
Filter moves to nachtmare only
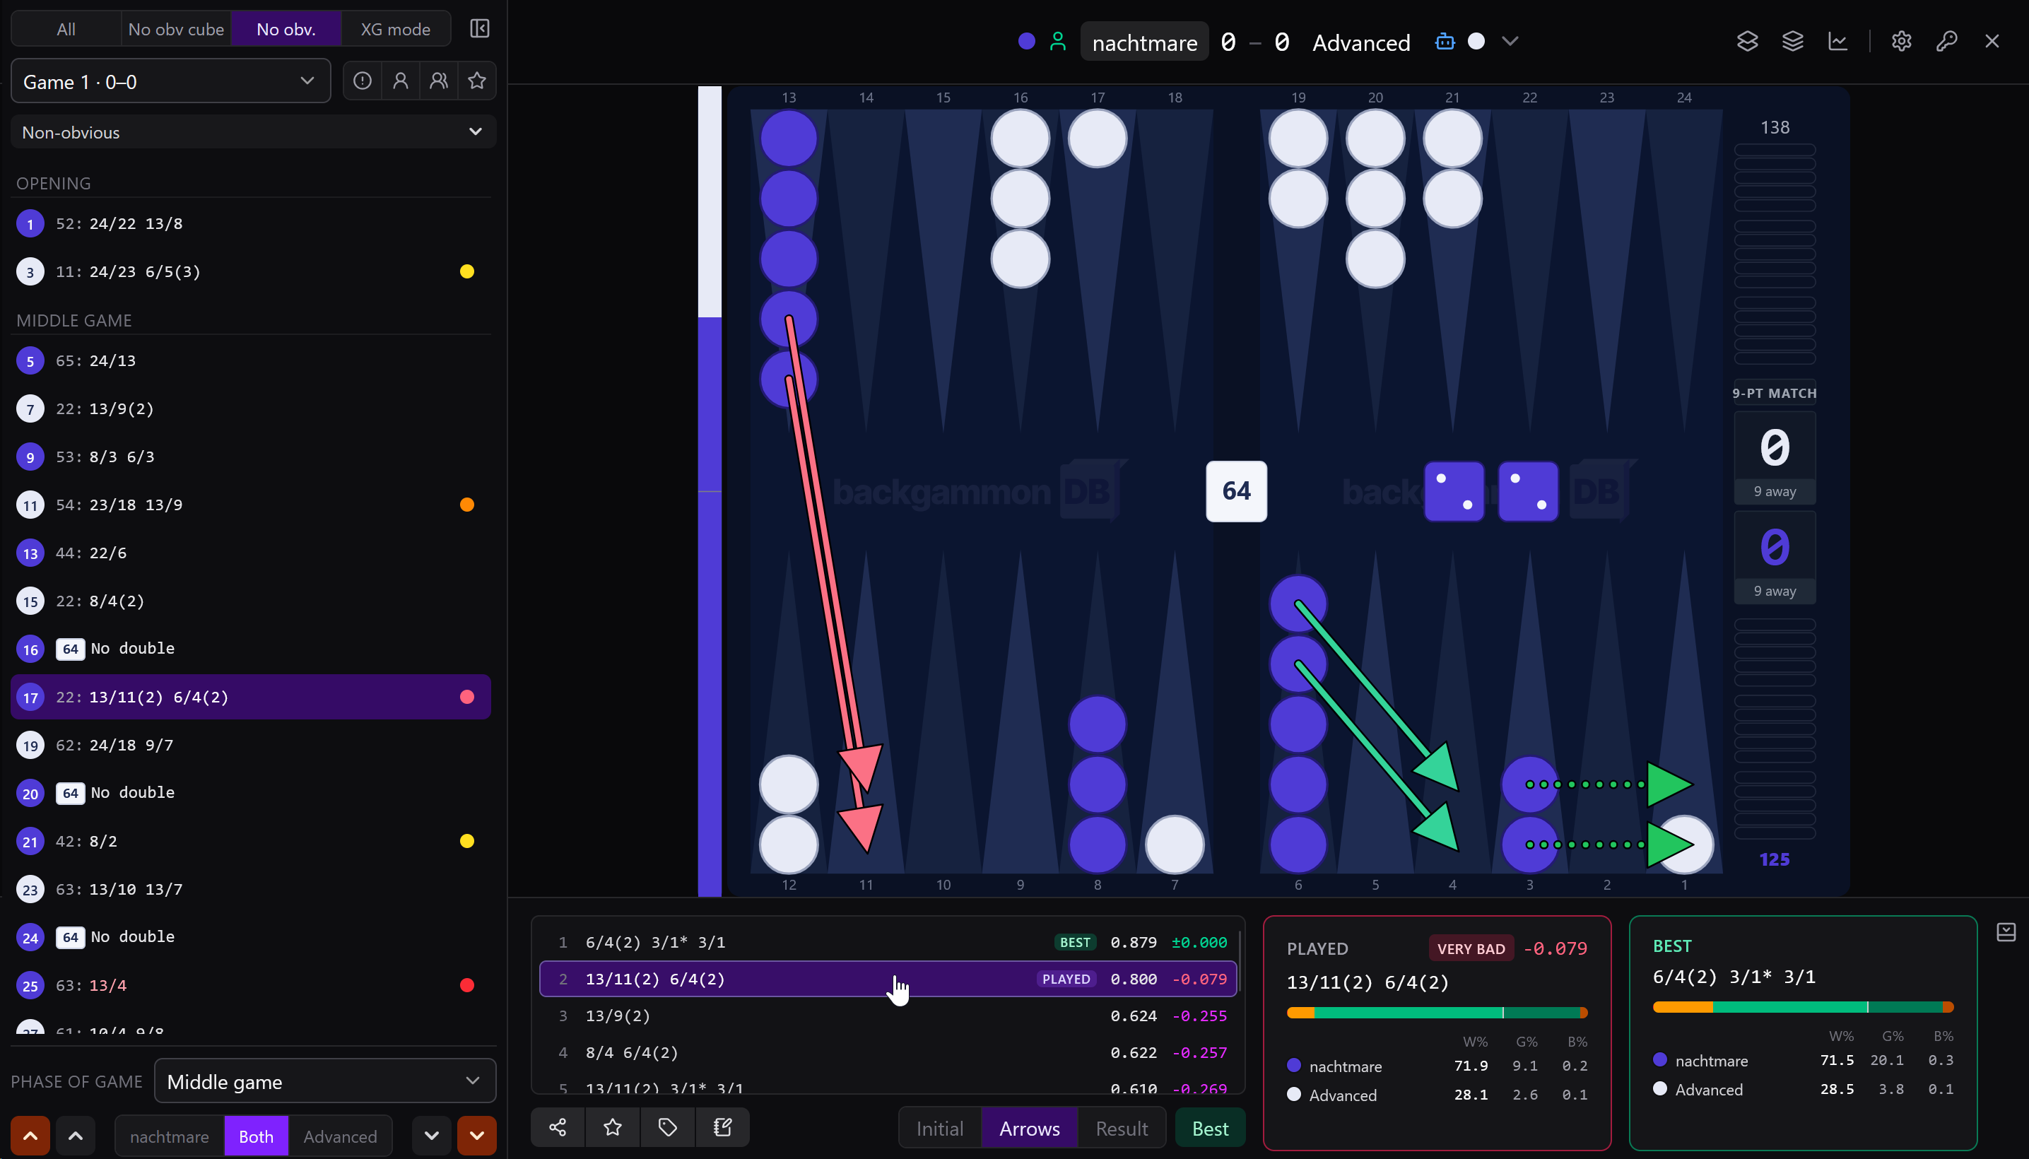click(170, 1136)
